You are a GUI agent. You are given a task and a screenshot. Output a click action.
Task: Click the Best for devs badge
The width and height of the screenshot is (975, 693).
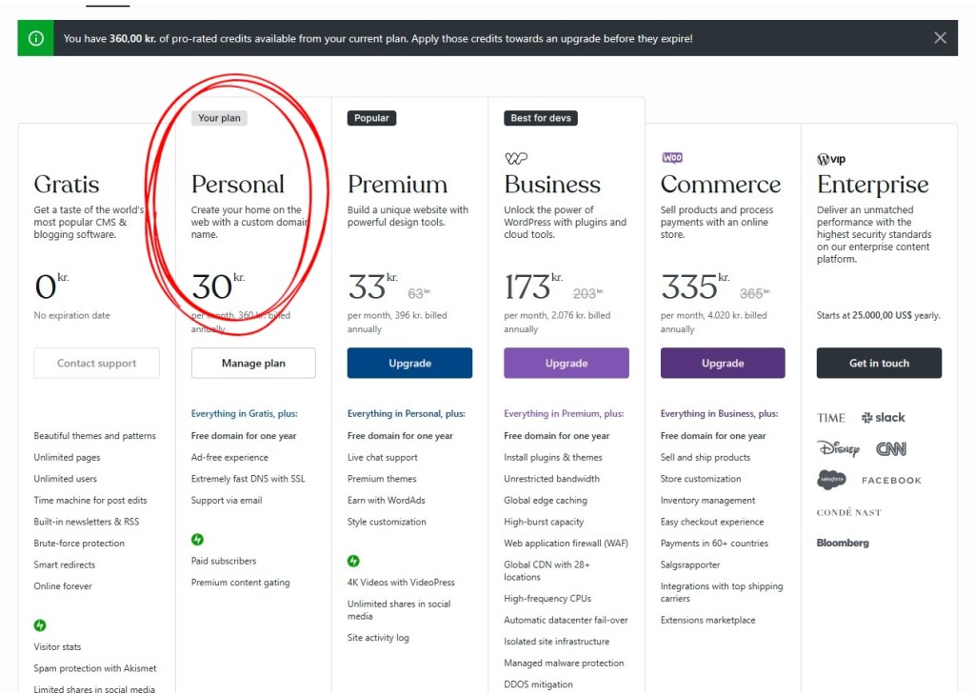click(x=541, y=118)
